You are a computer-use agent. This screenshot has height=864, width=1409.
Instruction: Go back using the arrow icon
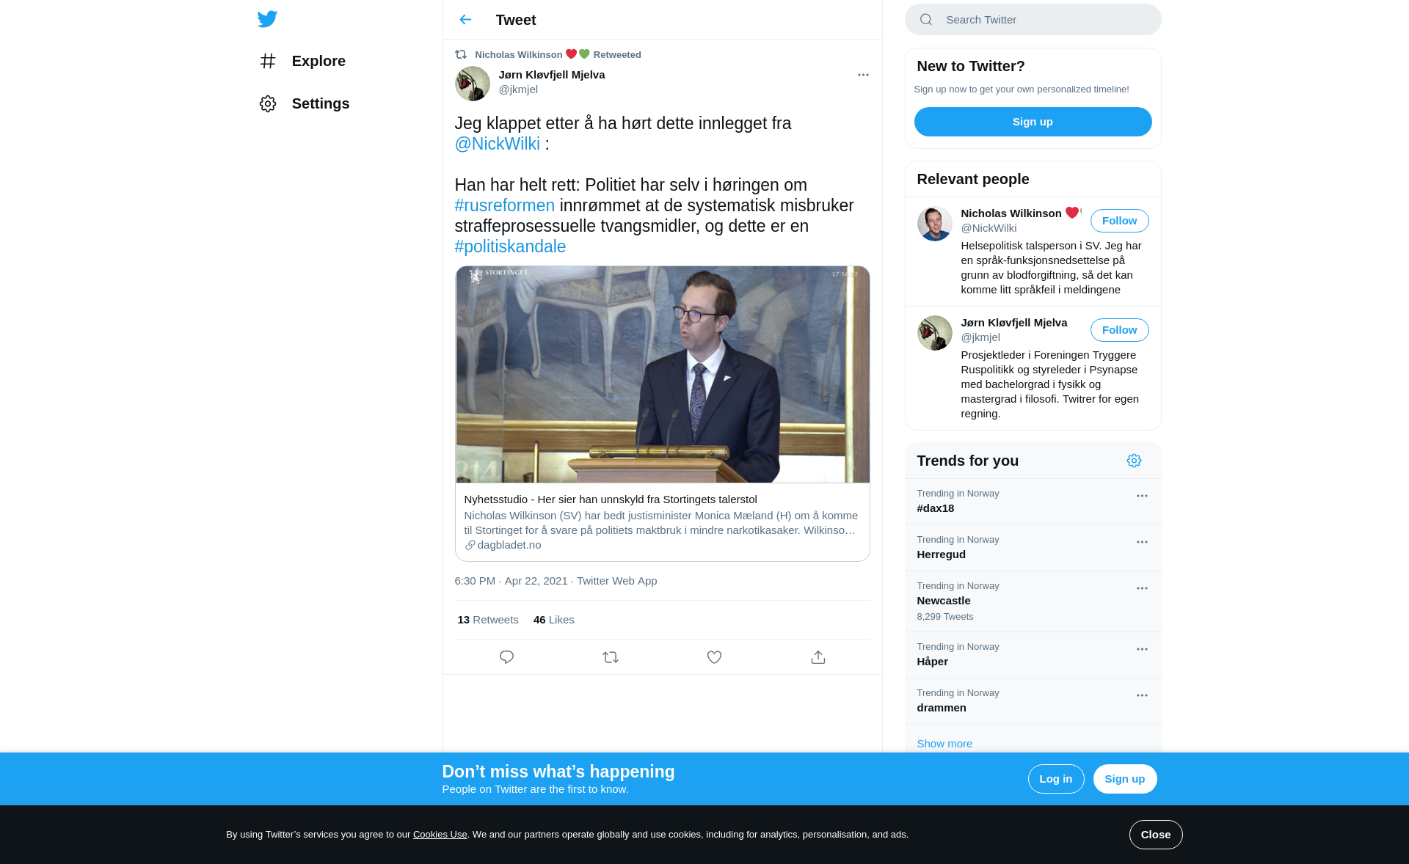click(465, 20)
